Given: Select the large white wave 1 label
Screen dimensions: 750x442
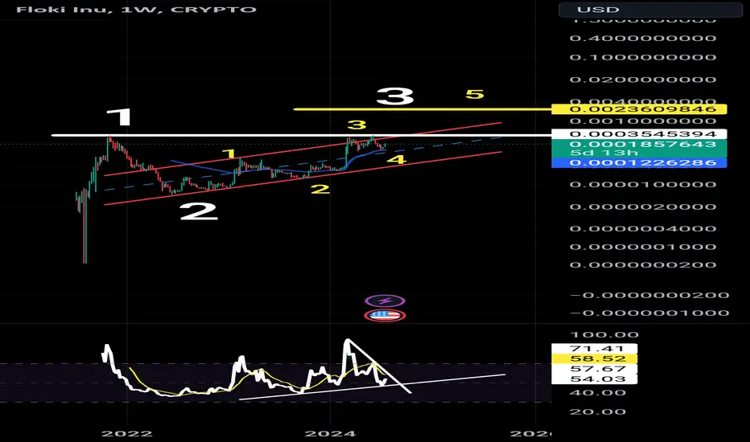Looking at the screenshot, I should point(118,117).
